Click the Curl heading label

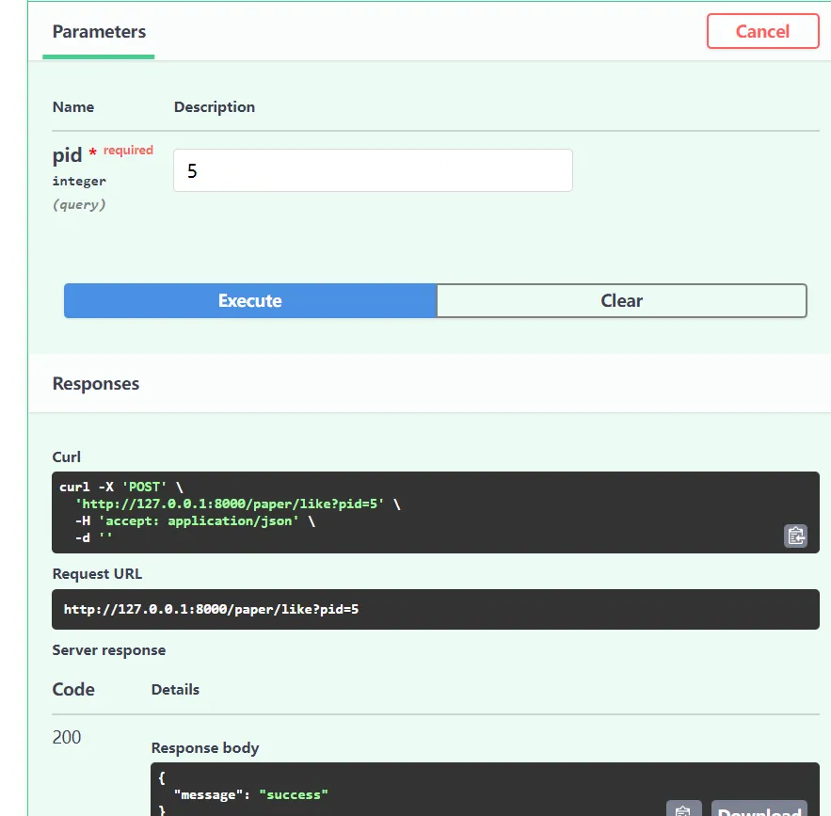tap(67, 457)
